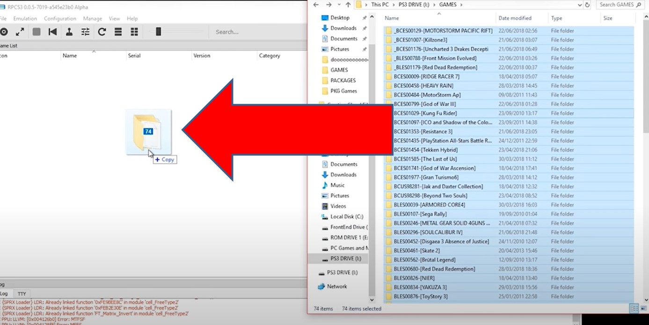Click the sidebar scrollbar down arrow

coord(372,300)
